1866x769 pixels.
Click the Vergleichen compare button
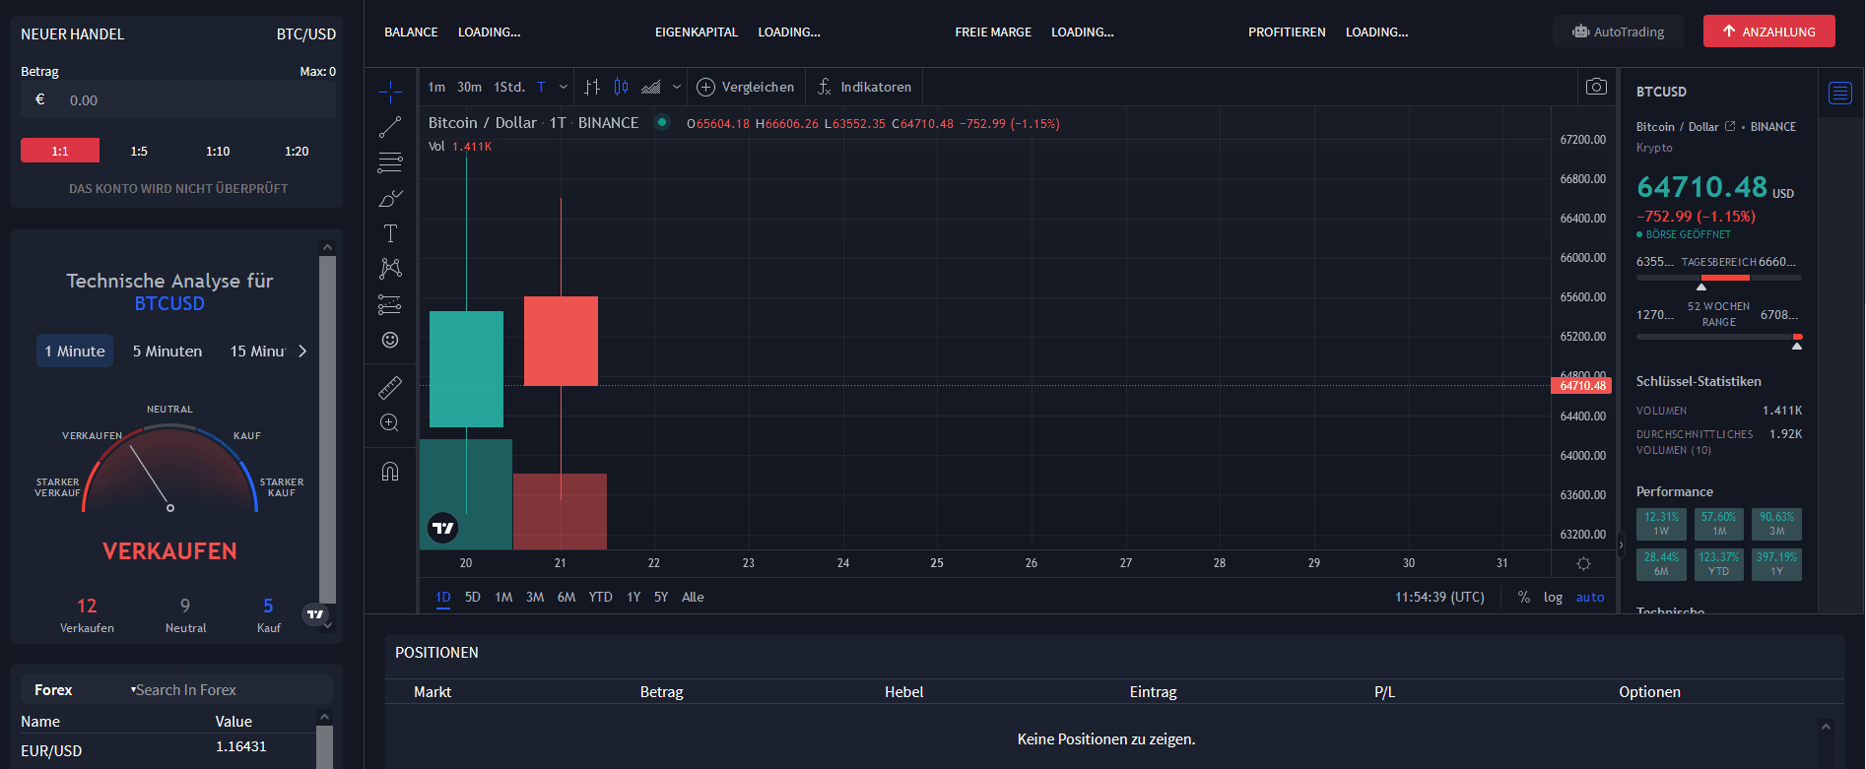click(x=746, y=87)
